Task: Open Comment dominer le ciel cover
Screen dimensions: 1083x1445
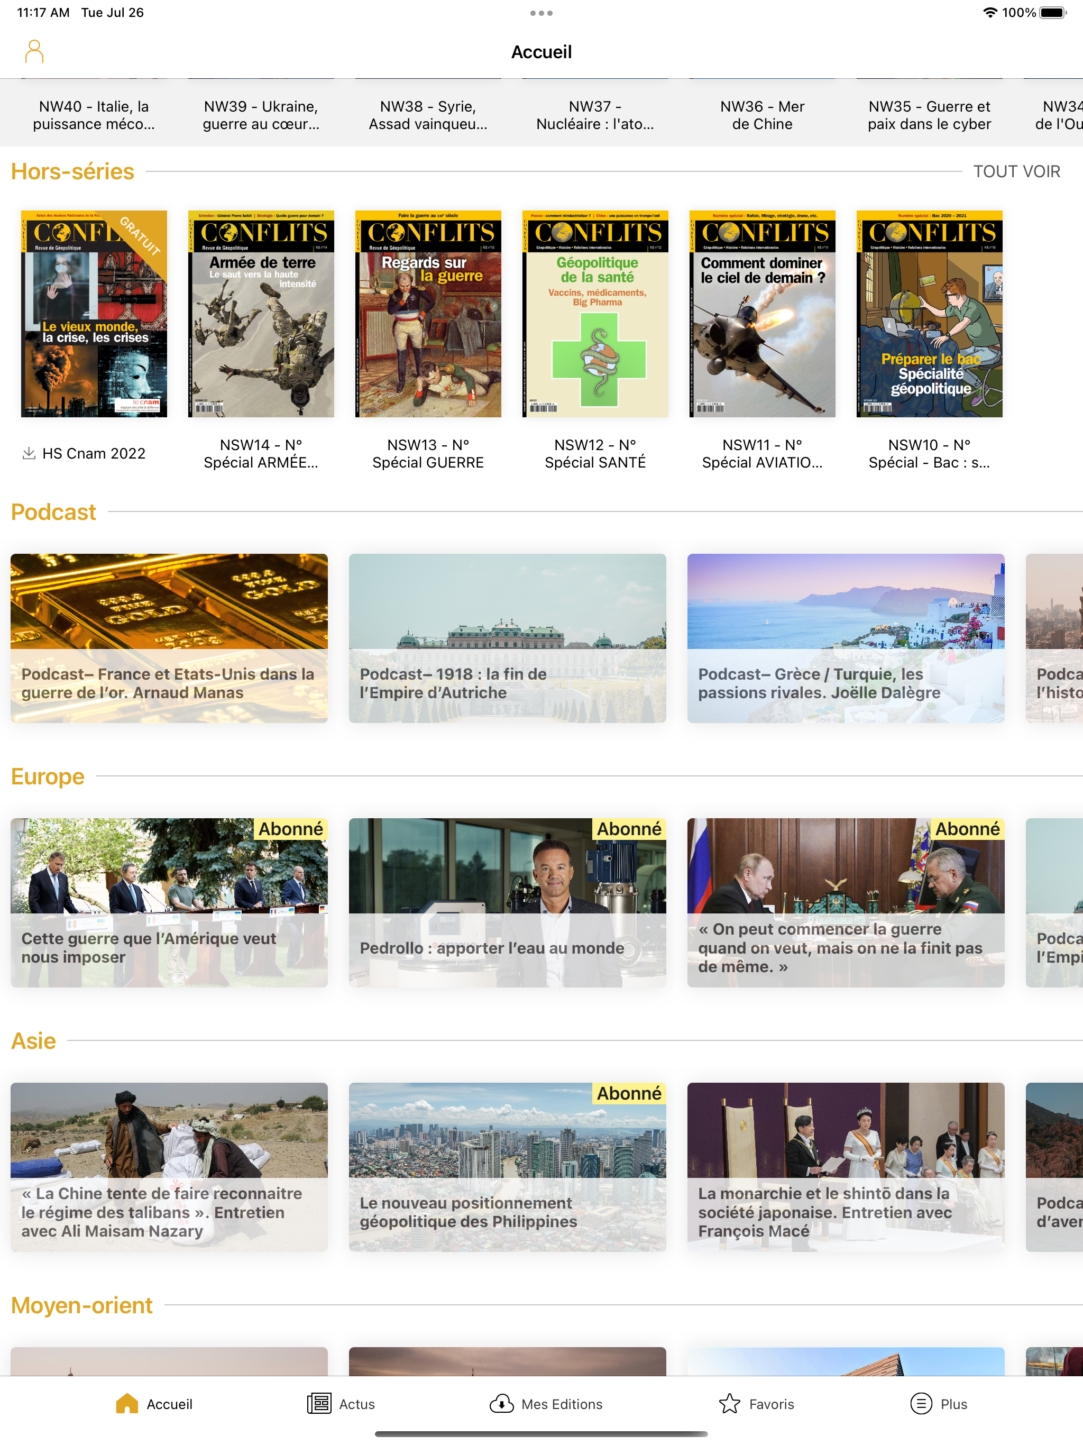Action: [x=761, y=314]
